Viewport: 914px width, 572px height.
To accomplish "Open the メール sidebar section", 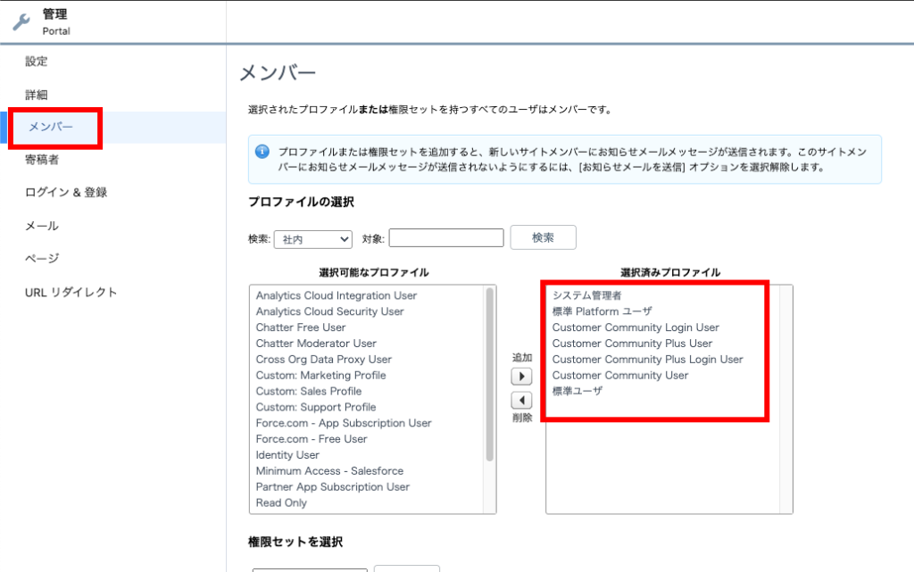I will click(x=42, y=226).
